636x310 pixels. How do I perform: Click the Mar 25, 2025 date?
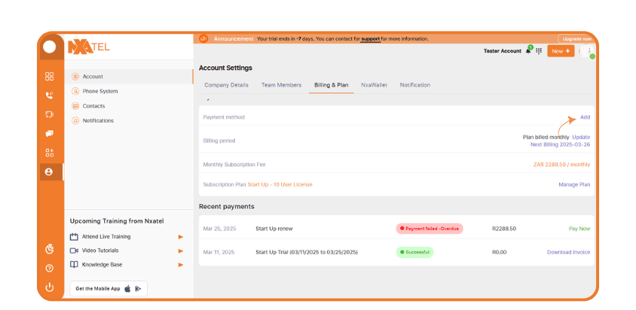point(219,229)
